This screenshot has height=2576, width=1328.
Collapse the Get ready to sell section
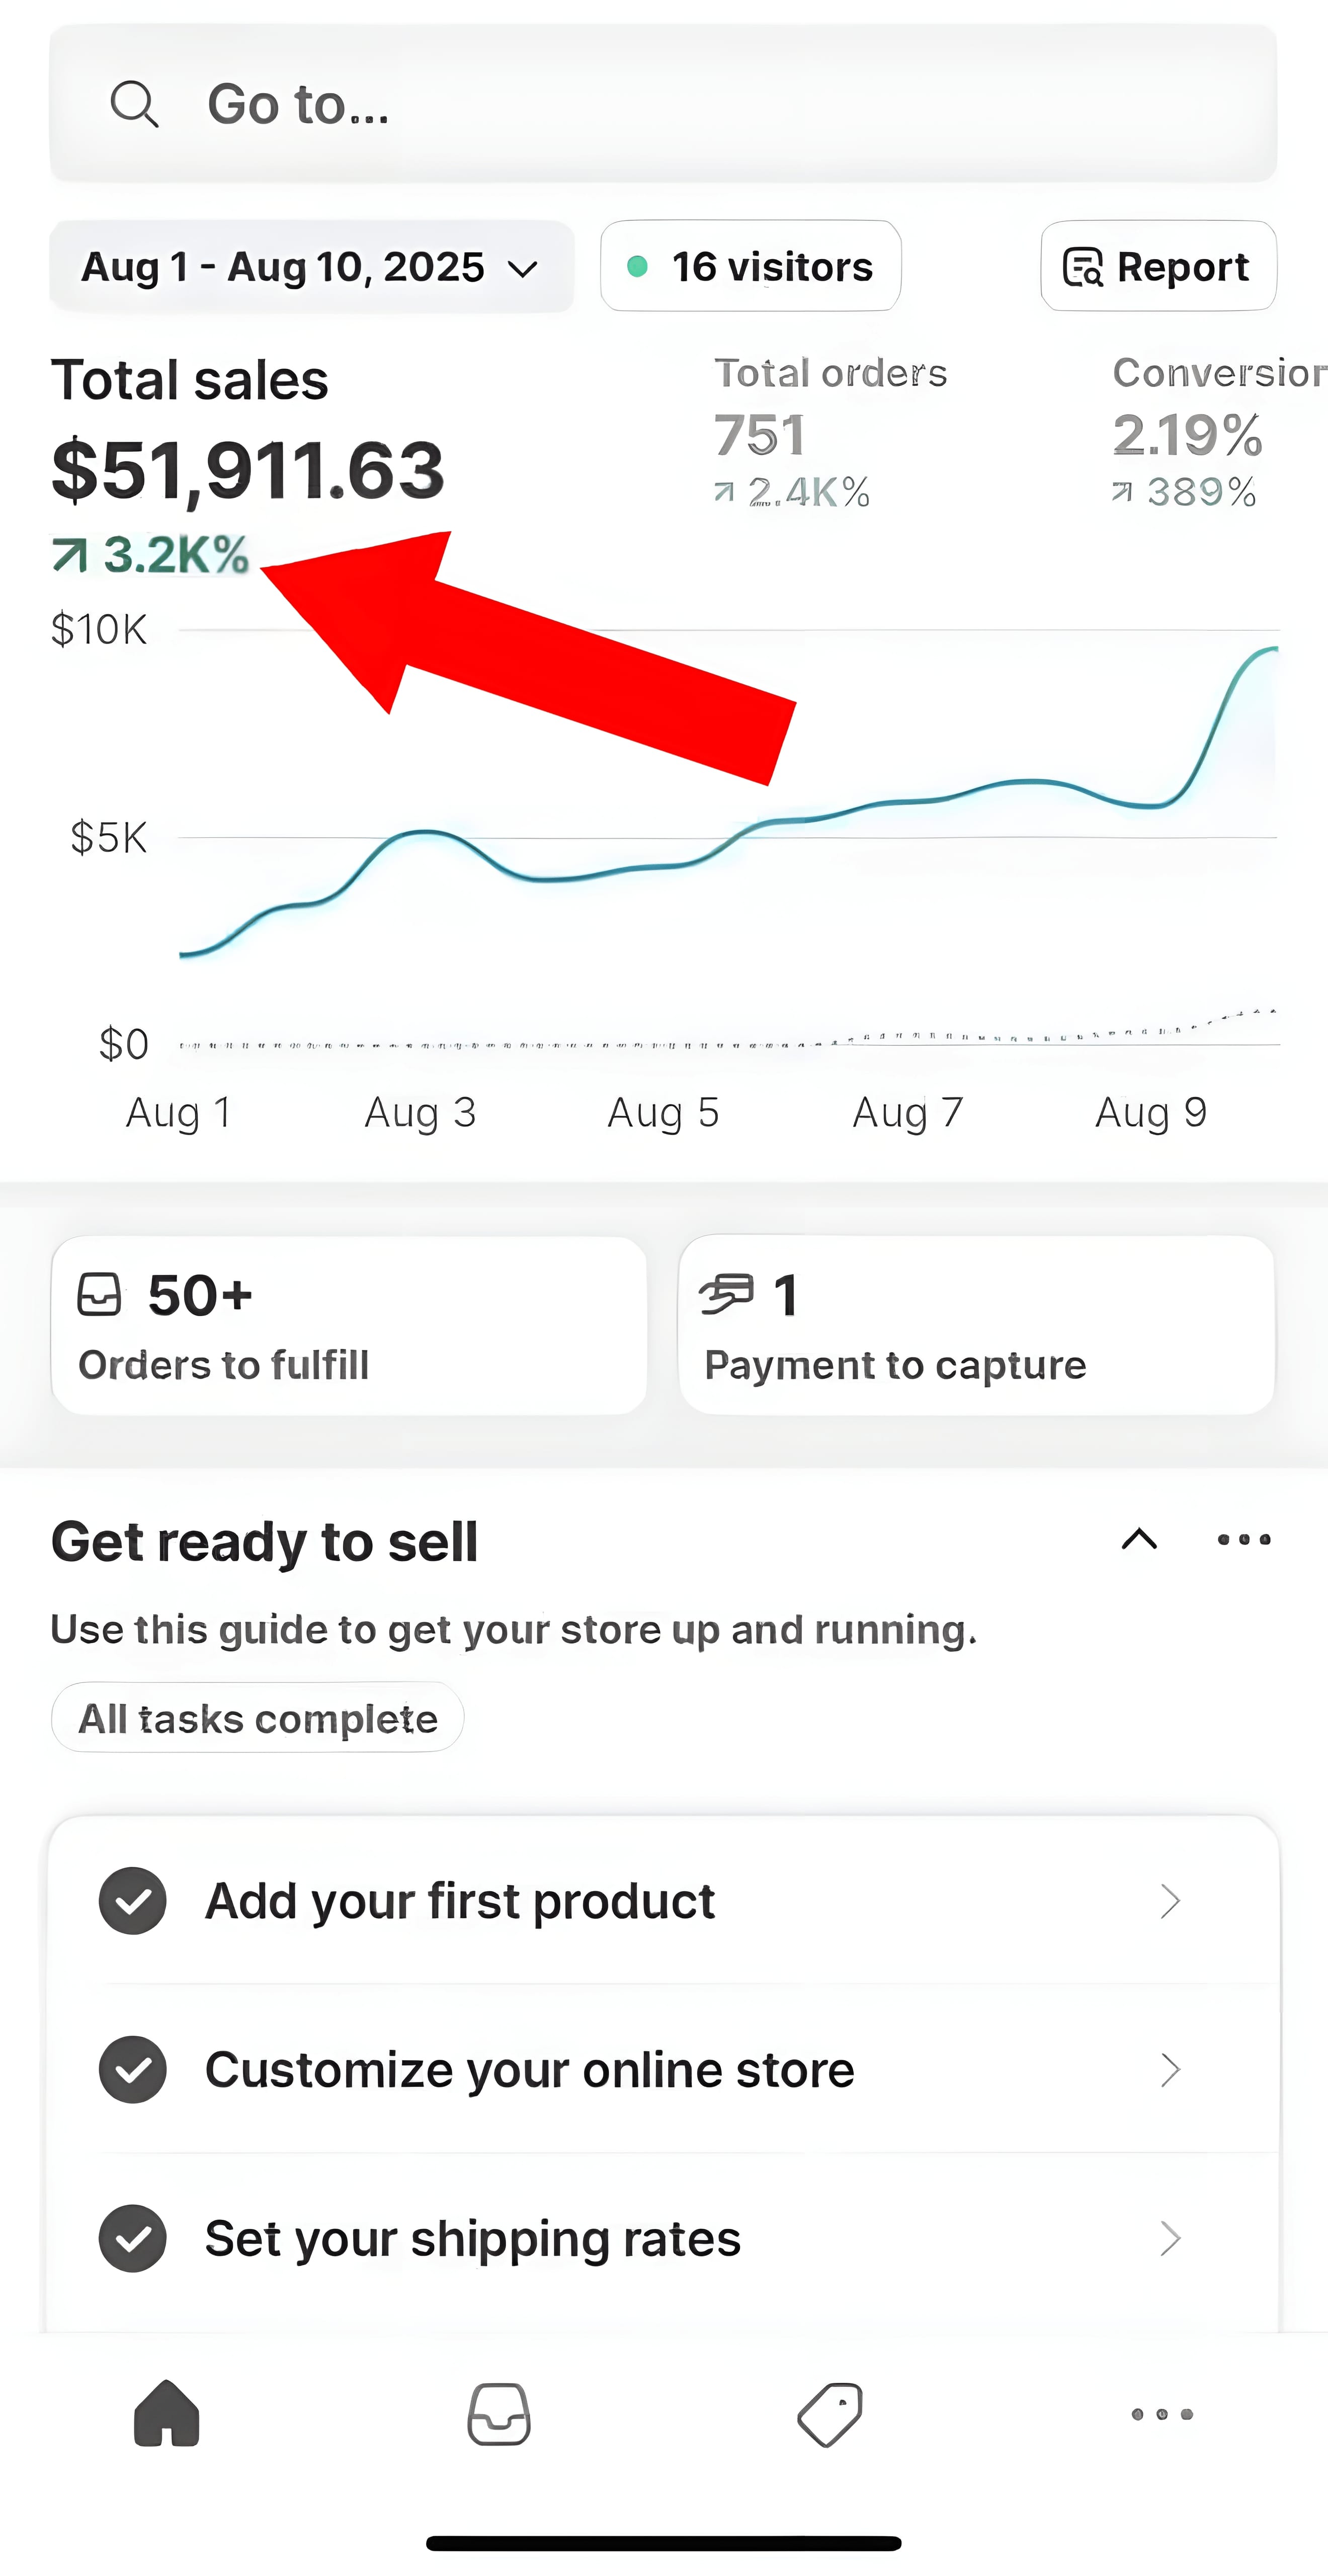click(x=1139, y=1540)
